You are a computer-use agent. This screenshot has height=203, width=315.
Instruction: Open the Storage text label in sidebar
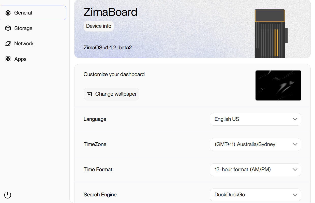coord(23,28)
